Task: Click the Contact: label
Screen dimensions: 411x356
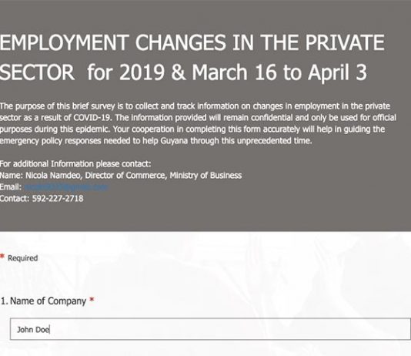Action: click(15, 198)
